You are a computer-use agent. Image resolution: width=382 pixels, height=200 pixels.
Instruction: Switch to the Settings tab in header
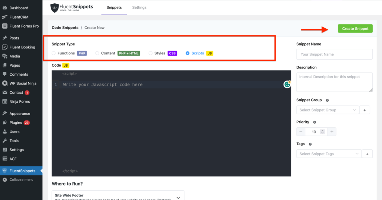pos(140,7)
